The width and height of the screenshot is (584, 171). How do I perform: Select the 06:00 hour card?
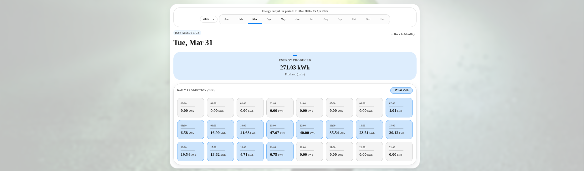369,108
